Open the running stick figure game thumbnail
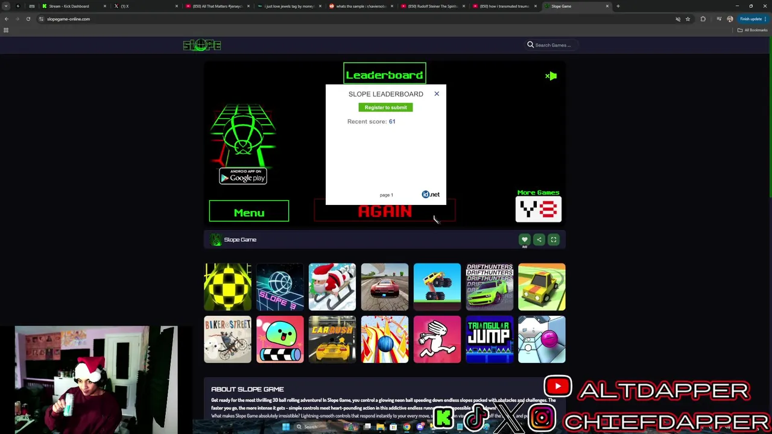This screenshot has width=772, height=434. [437, 339]
